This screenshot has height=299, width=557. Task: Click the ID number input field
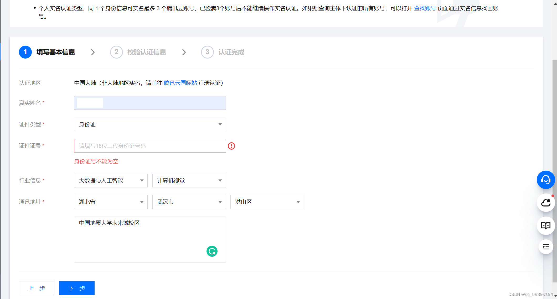coord(150,146)
